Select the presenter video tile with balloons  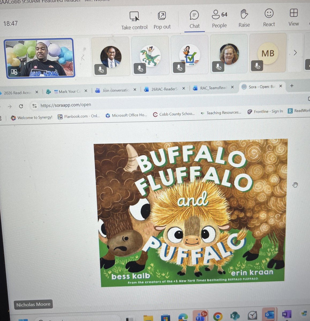(x=40, y=58)
